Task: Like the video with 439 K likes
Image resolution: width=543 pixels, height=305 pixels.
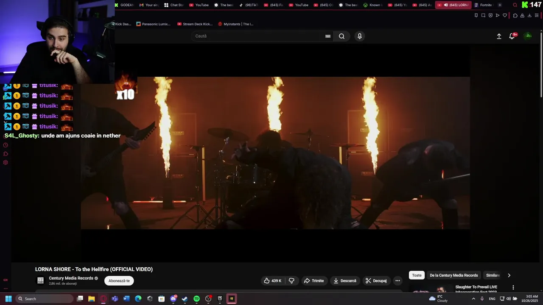Action: coord(272,280)
